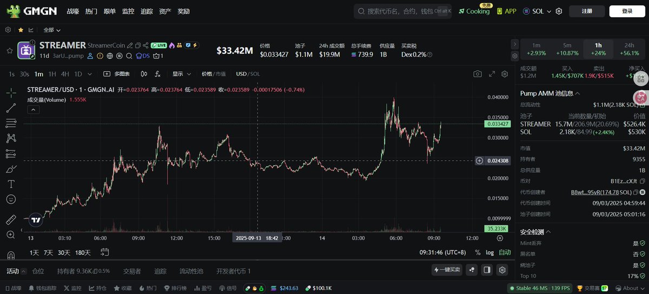Select the 24h stats period
Screen dimensions: 649x294
coord(630,49)
